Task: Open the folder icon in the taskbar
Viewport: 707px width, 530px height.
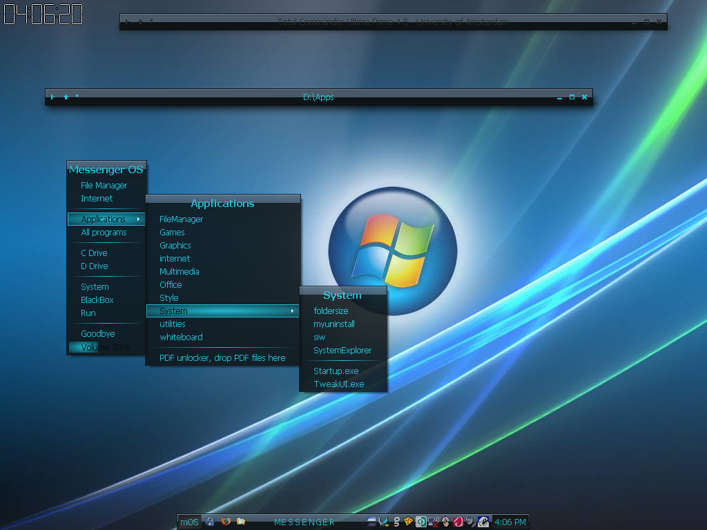Action: coord(241,522)
